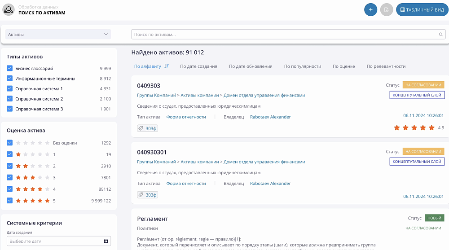449x250 pixels.
Task: Click the 303ф tag on 040930301 card
Action: pyautogui.click(x=147, y=195)
